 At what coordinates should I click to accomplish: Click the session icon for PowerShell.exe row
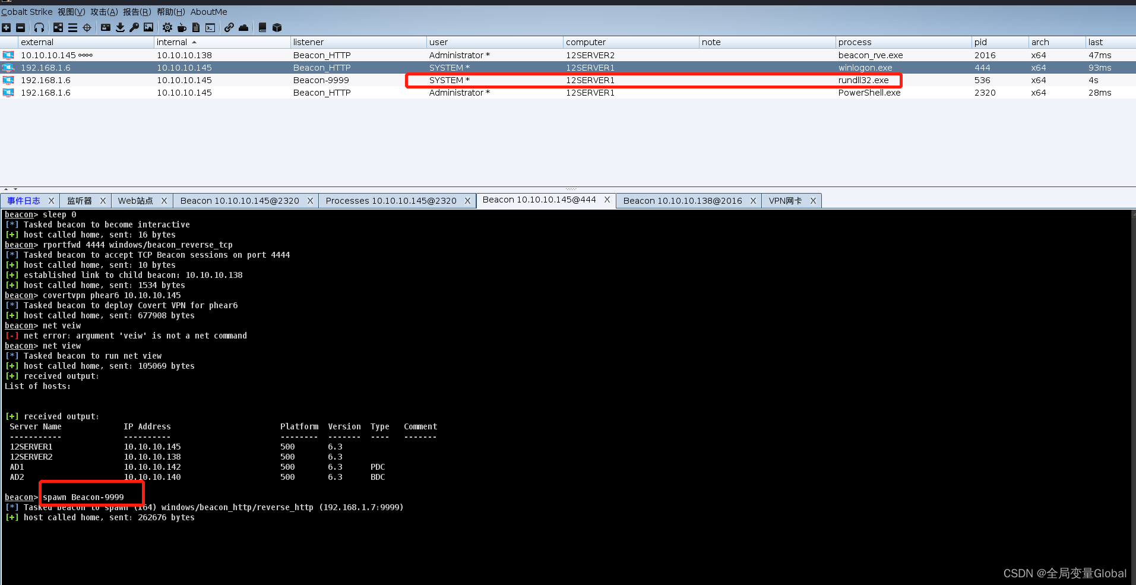coord(8,93)
